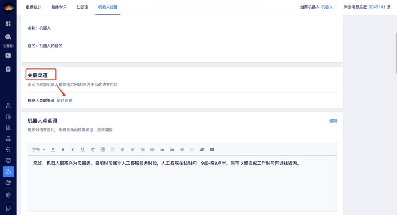The height and width of the screenshot is (215, 397).
Task: Open the sidebar icon below the robot icon
Action: coord(8,183)
